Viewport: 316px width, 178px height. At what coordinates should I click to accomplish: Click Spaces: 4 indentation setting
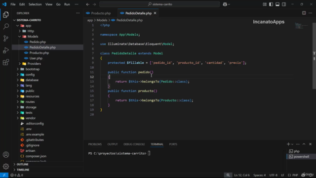tap(259, 175)
